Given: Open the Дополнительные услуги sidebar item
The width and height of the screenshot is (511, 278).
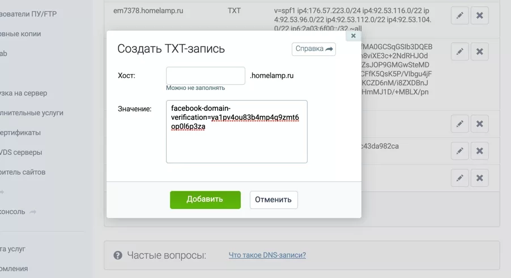Looking at the screenshot, I should (32, 113).
